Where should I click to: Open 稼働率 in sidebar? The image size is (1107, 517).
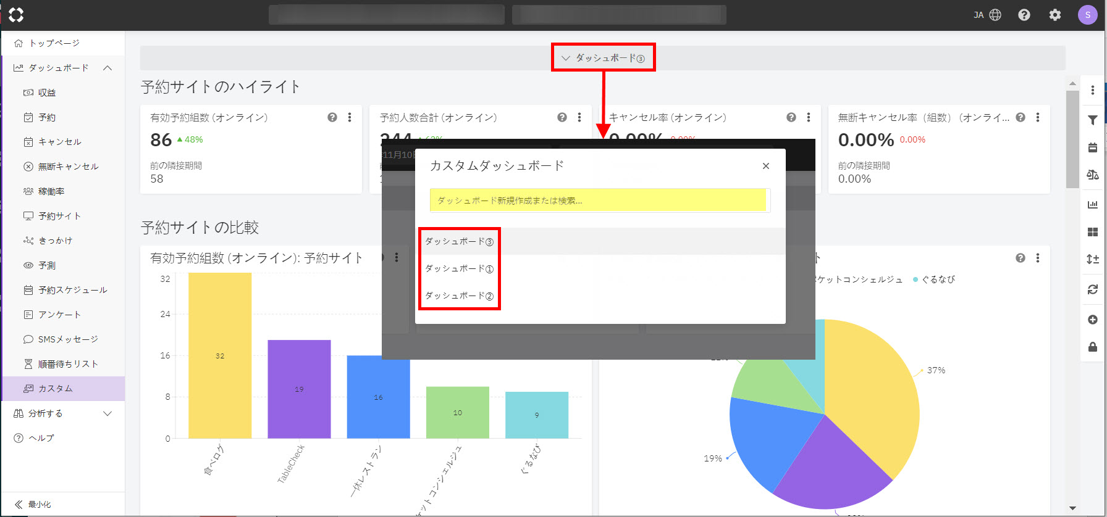[x=63, y=191]
